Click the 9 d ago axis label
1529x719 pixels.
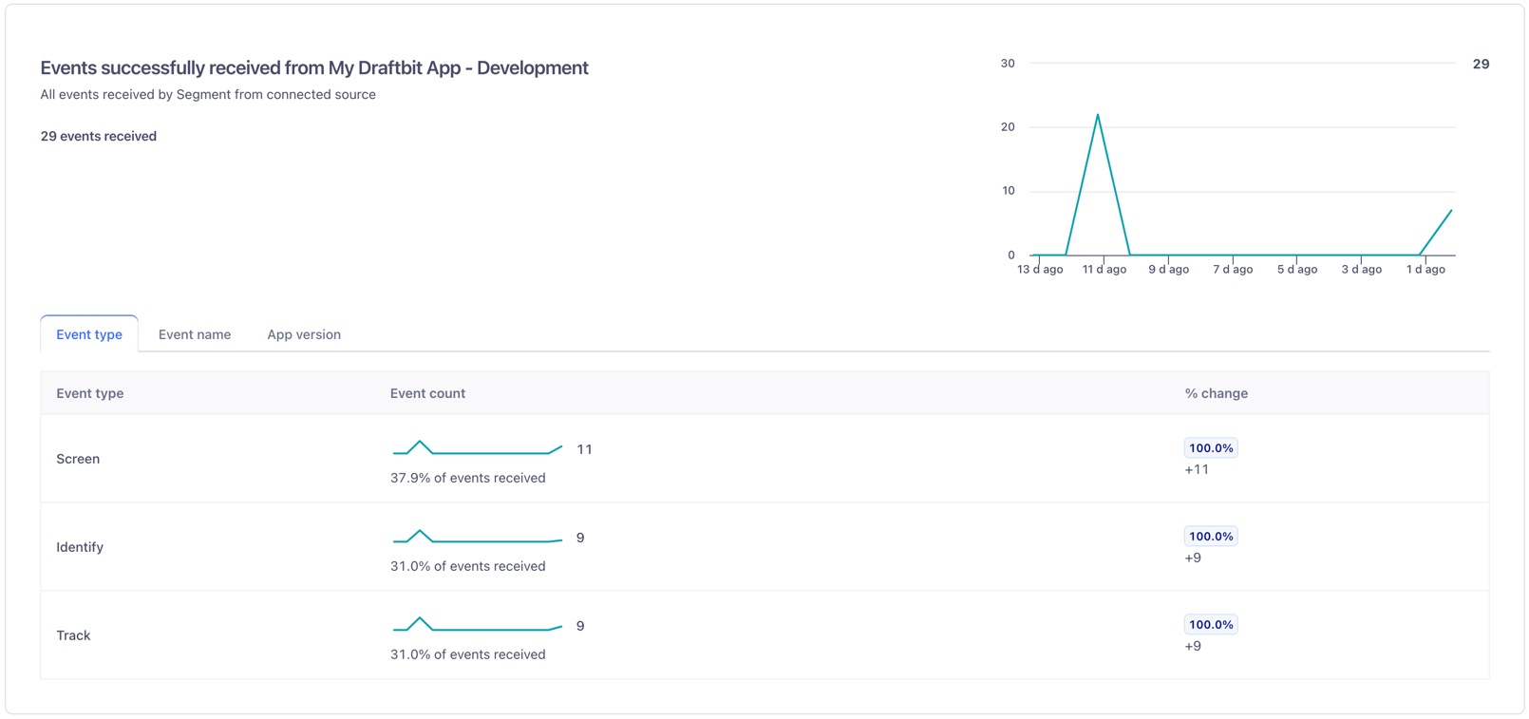click(1169, 270)
